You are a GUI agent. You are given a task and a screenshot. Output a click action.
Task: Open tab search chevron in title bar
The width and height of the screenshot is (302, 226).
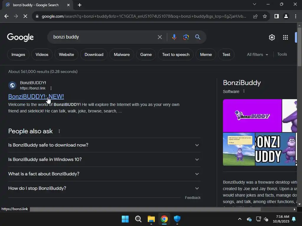pyautogui.click(x=255, y=4)
